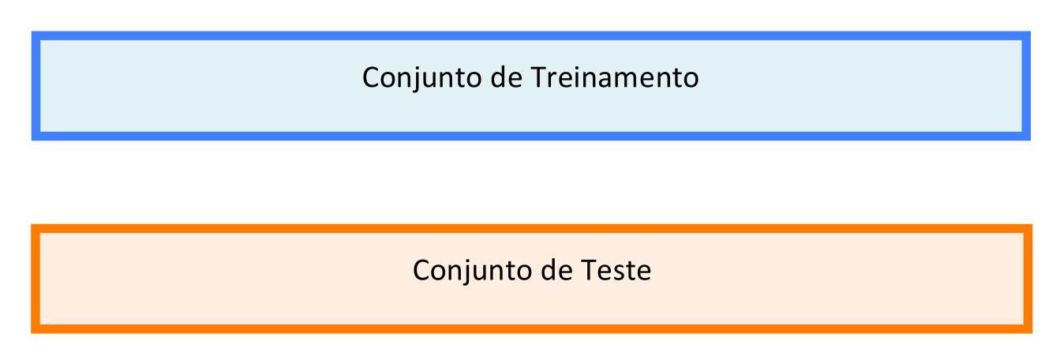Screen dimensions: 1060x360
Task: Click the "Conjunto de Treinamento" label
Action: (x=530, y=78)
